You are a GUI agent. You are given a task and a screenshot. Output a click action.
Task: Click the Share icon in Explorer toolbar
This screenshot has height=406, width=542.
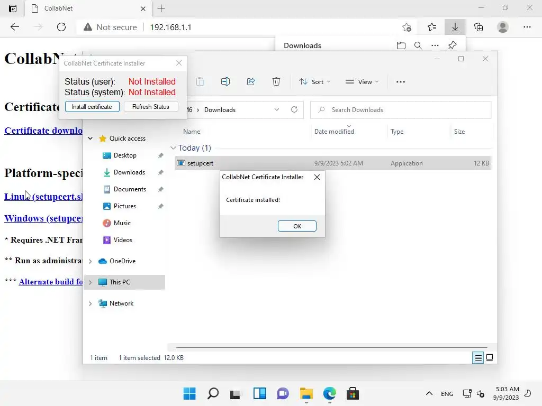tap(251, 82)
